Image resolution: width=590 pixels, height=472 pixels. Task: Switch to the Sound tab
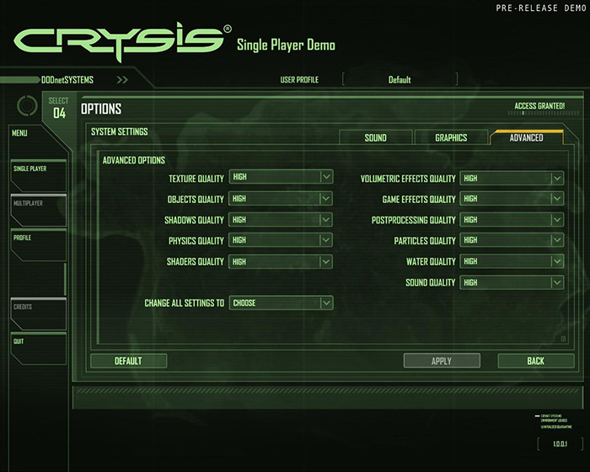point(376,137)
